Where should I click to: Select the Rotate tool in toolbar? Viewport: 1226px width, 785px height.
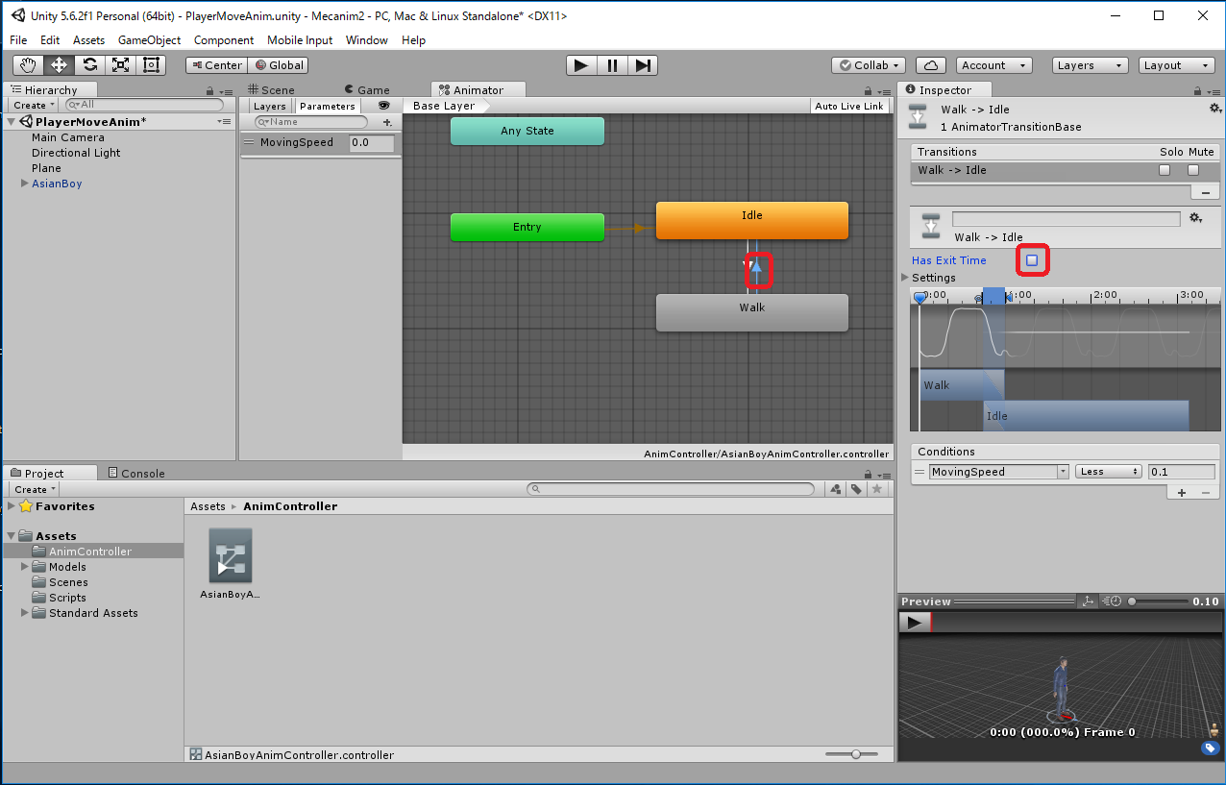[90, 65]
